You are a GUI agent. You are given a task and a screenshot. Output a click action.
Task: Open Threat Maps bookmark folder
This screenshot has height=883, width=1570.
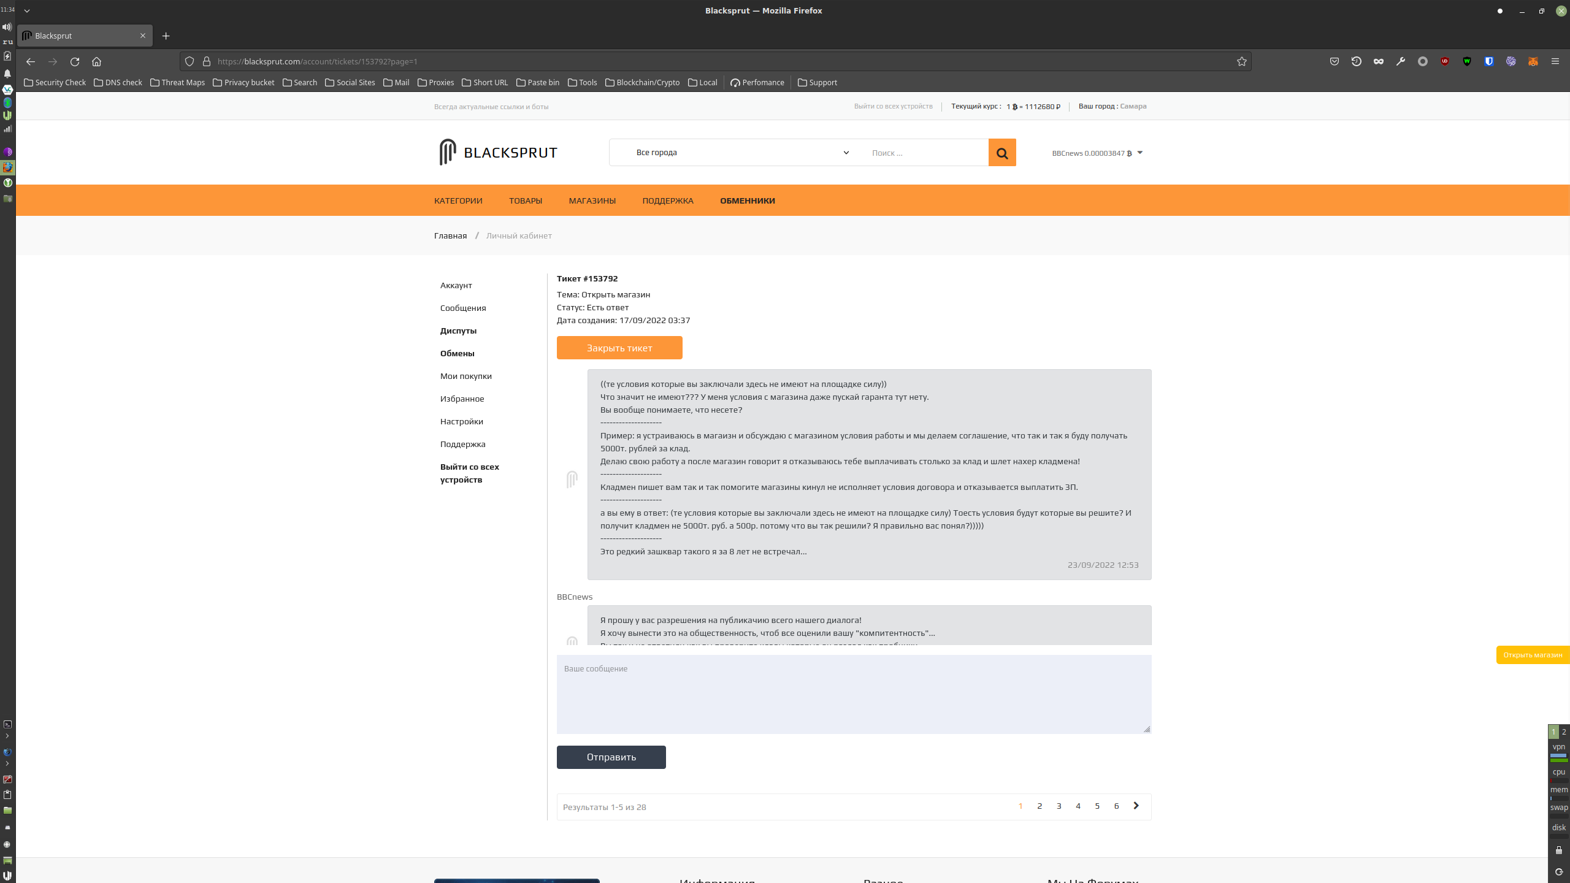coord(177,82)
